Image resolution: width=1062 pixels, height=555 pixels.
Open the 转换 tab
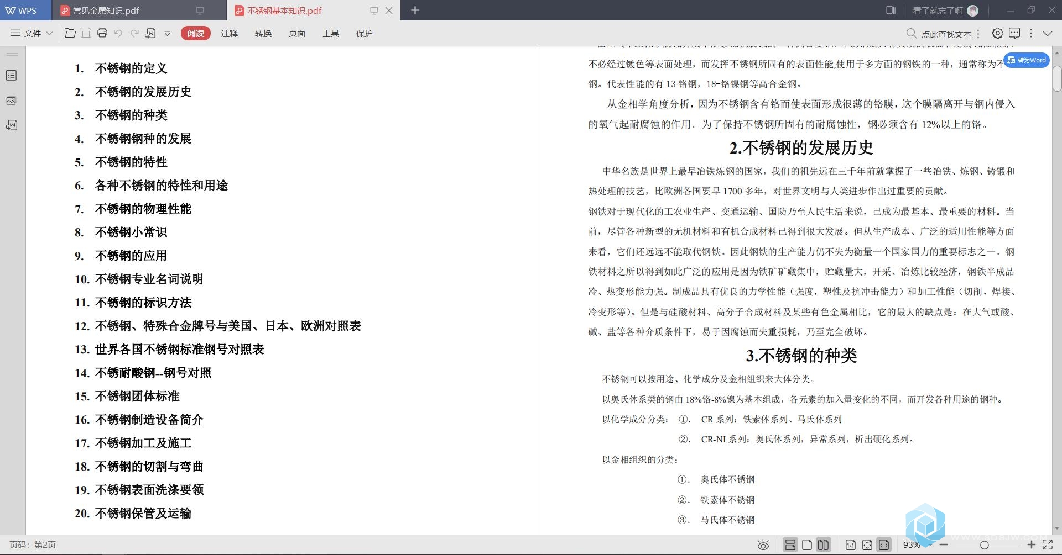click(263, 33)
